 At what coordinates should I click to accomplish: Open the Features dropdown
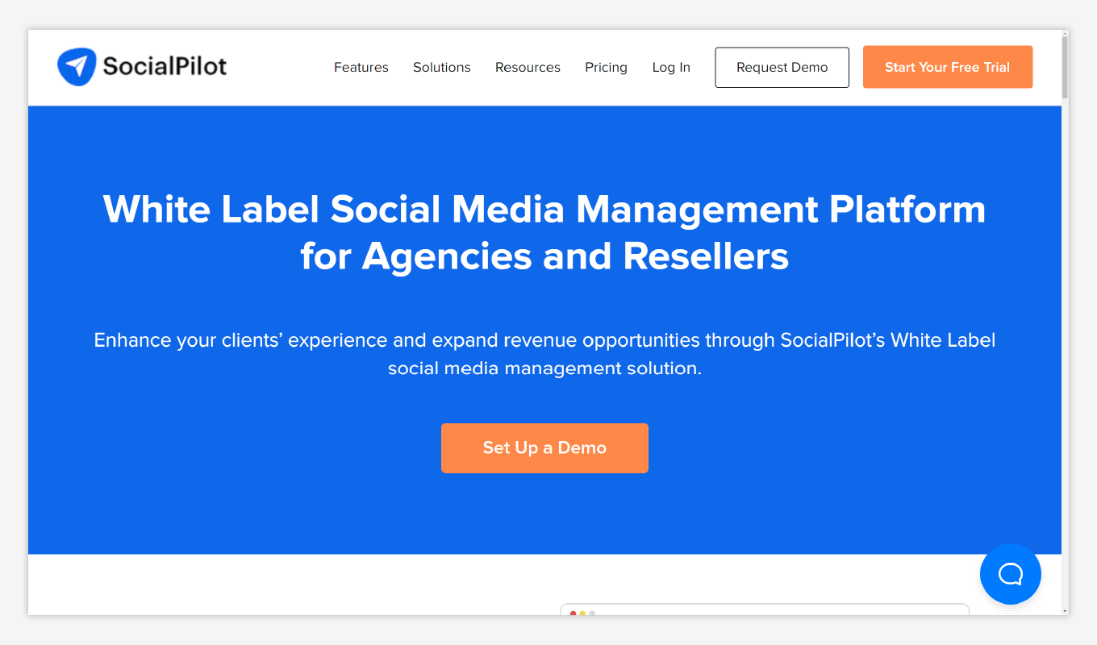pos(361,67)
